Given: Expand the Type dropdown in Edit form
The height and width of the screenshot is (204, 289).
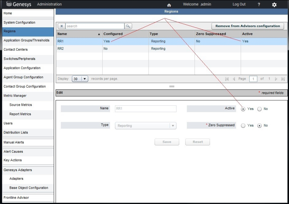Looking at the screenshot, I should tap(172, 126).
